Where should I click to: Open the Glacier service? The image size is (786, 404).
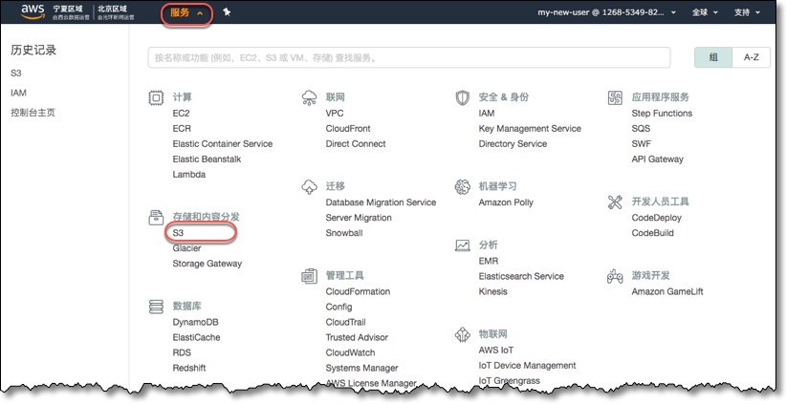pos(187,248)
